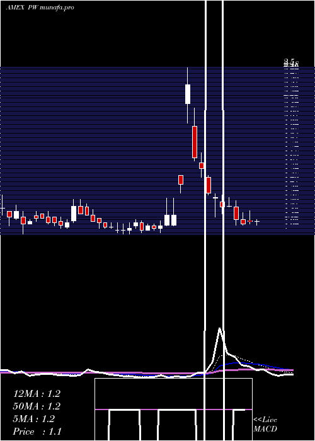Viewport: 315px width, 441px height.
Task: Click the large red candlestick just after the peak
Action: click(x=194, y=142)
